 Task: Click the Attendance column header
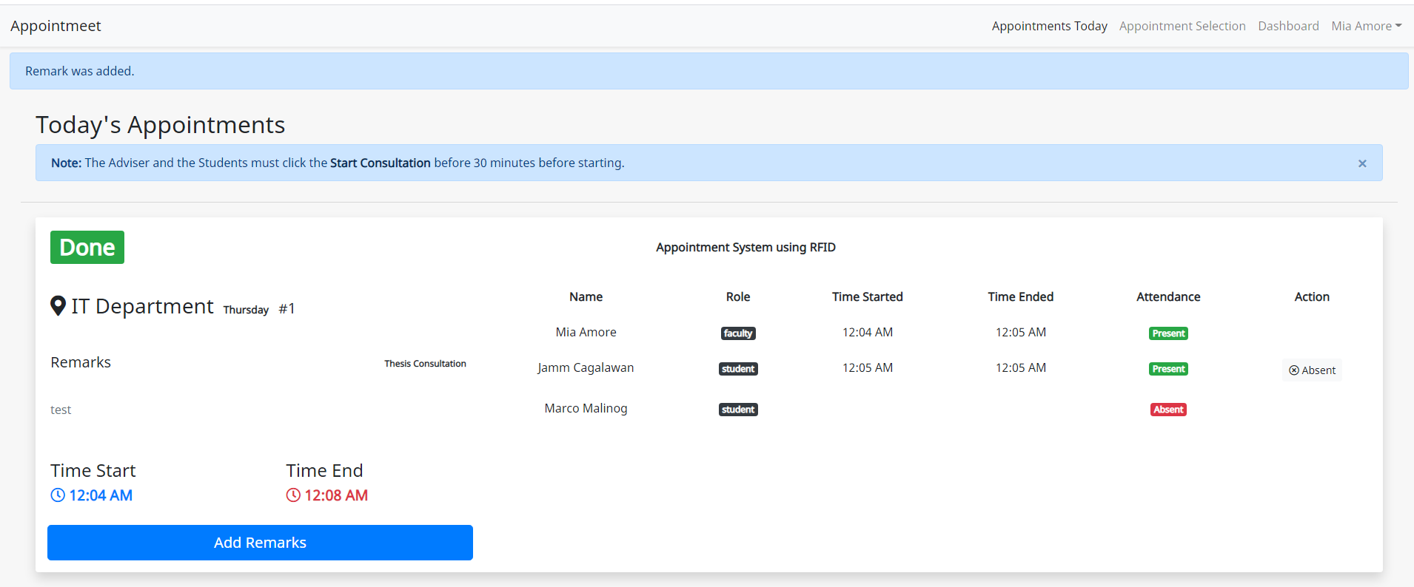pyautogui.click(x=1168, y=296)
